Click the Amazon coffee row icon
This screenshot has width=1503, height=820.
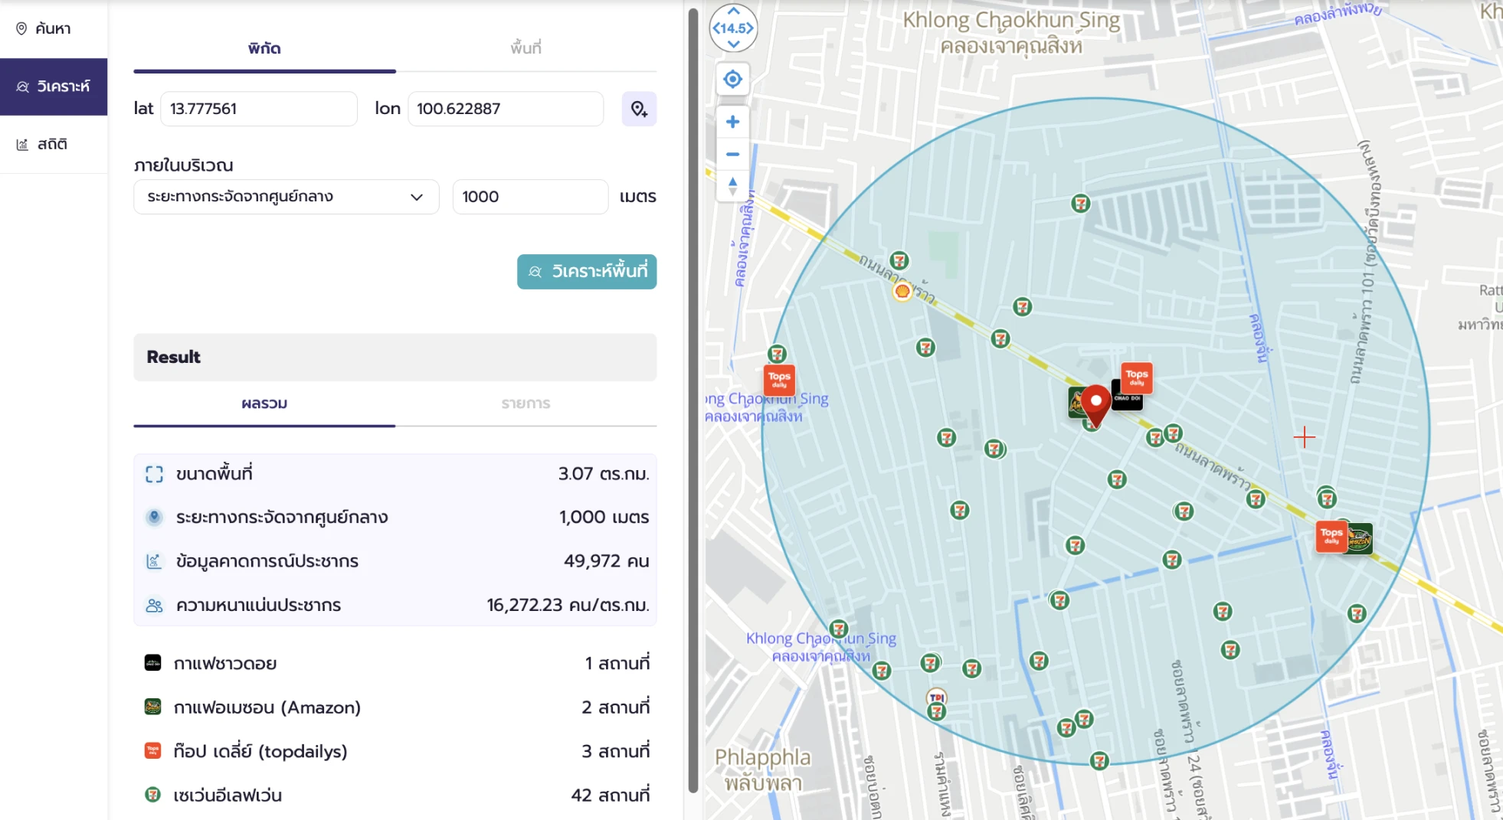click(153, 707)
